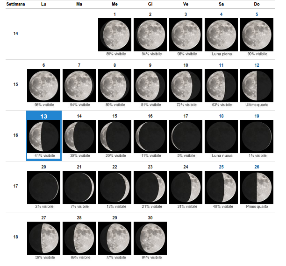286x266 pixels.
Task: Click the 84% visibile moon on day 30
Action: [x=150, y=238]
